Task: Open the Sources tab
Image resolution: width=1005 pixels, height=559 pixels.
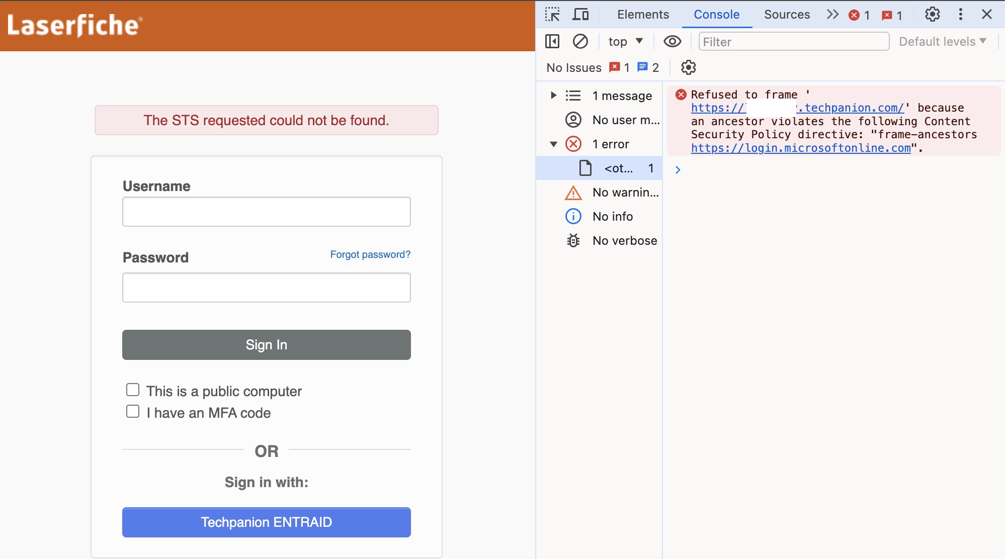Action: tap(787, 15)
